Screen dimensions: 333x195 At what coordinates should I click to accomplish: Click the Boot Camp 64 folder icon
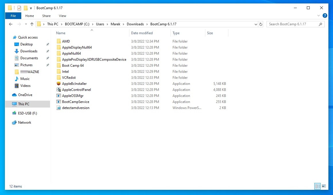coord(59,65)
